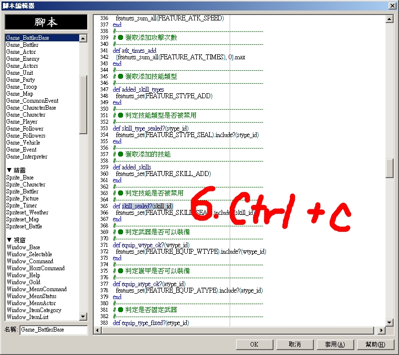The width and height of the screenshot is (399, 355).
Task: Open Window_MenuActor script
Action: coord(31,303)
